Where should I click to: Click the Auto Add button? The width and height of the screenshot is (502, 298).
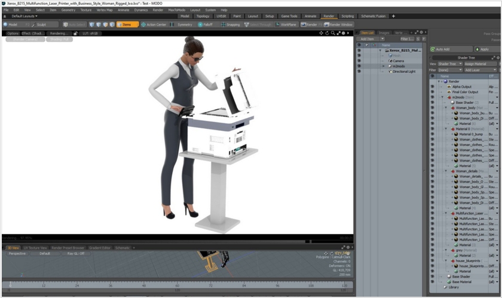point(444,49)
